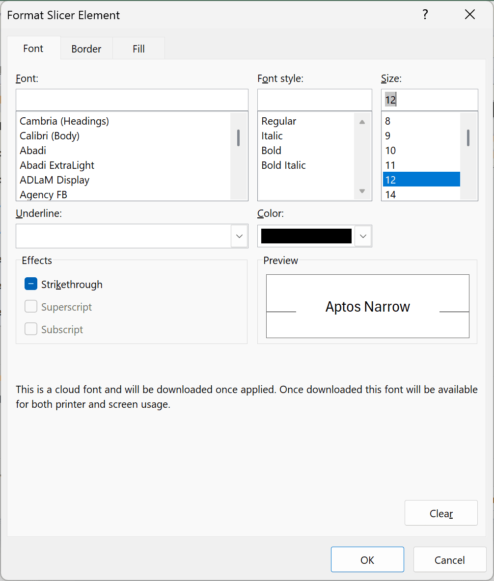
Task: Select Cambria (Headings) font
Action: click(124, 121)
